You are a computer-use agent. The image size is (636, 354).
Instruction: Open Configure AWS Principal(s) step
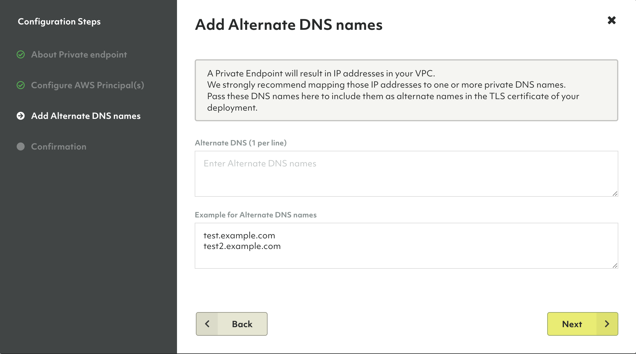click(88, 85)
